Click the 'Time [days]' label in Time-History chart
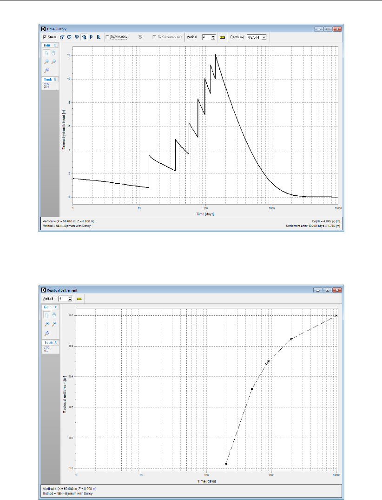The width and height of the screenshot is (382, 500). [205, 214]
